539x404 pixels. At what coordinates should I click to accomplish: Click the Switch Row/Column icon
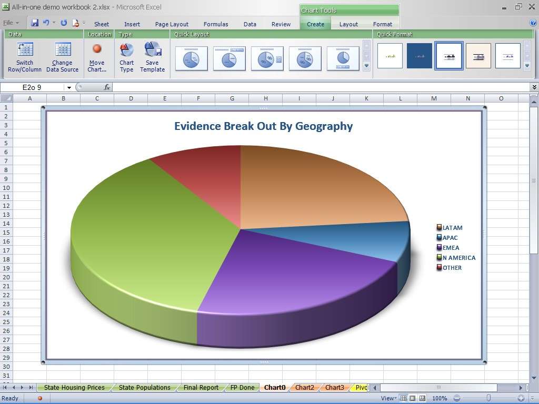25,50
